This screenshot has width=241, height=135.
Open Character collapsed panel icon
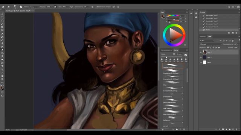[x=191, y=13]
